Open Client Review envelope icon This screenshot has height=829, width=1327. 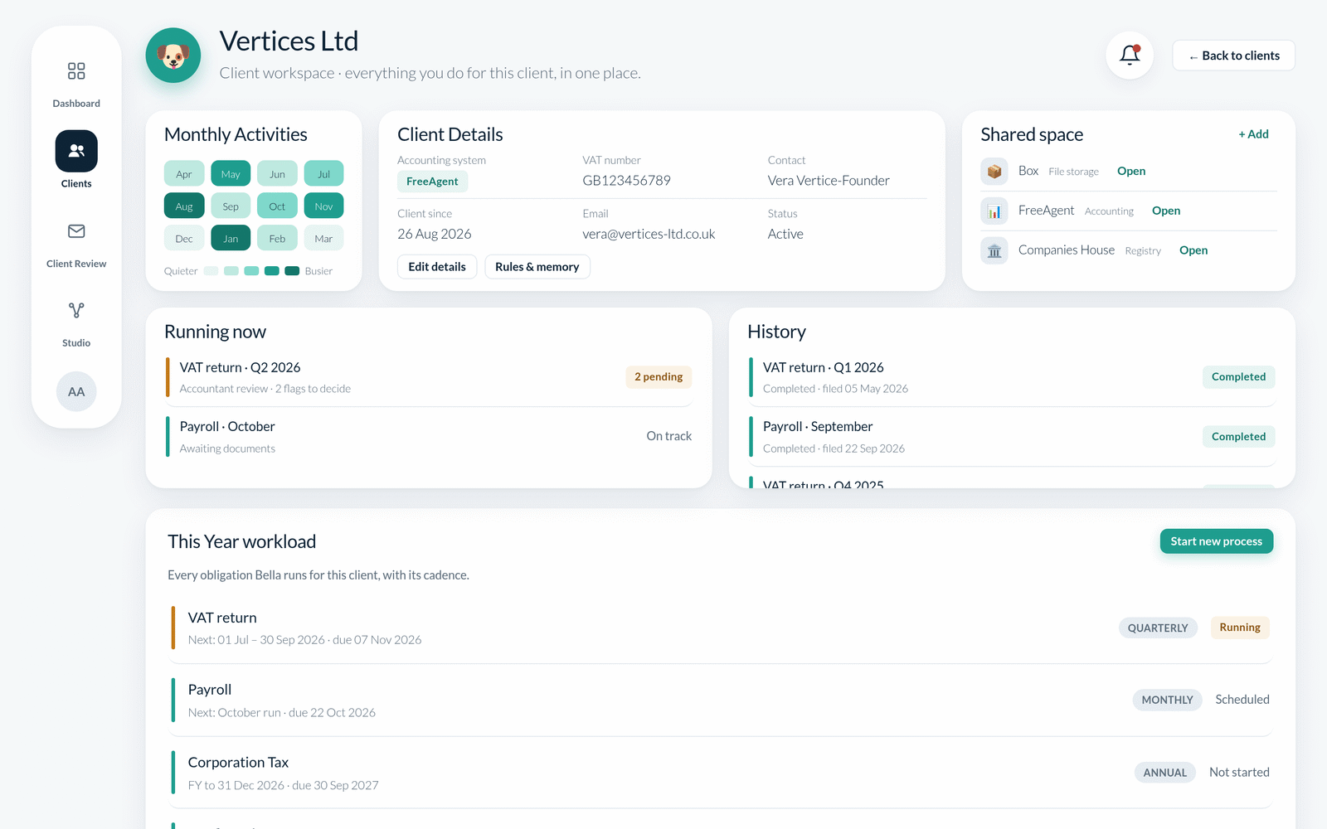point(76,231)
